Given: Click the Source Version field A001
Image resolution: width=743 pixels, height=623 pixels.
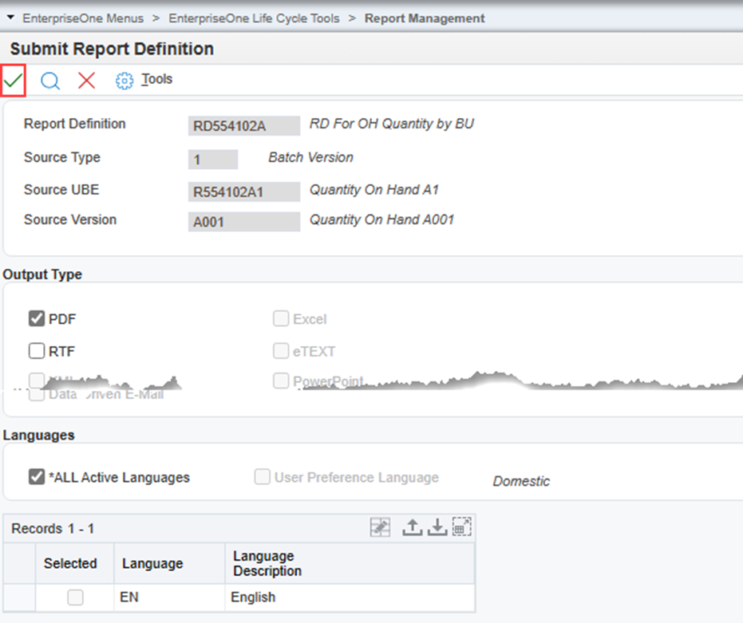Looking at the screenshot, I should (x=244, y=222).
